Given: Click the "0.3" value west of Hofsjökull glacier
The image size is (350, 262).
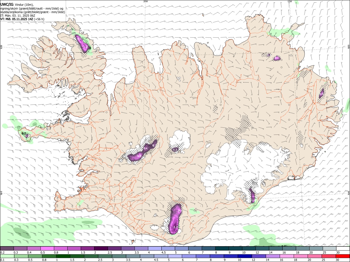Looking at the screenshot, I should tap(175, 150).
